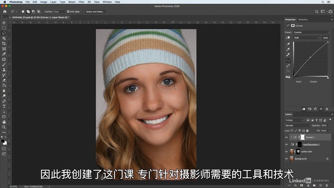Click the set gray point eyedropper
Screen dimensions: 334x188
pyautogui.click(x=288, y=50)
